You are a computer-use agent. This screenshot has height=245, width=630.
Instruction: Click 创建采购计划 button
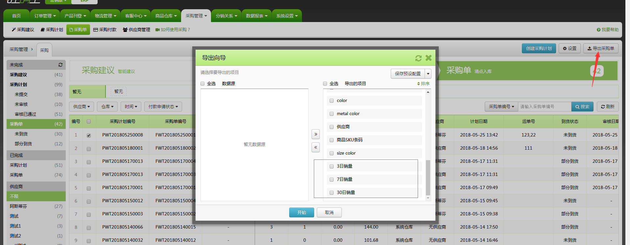click(539, 48)
